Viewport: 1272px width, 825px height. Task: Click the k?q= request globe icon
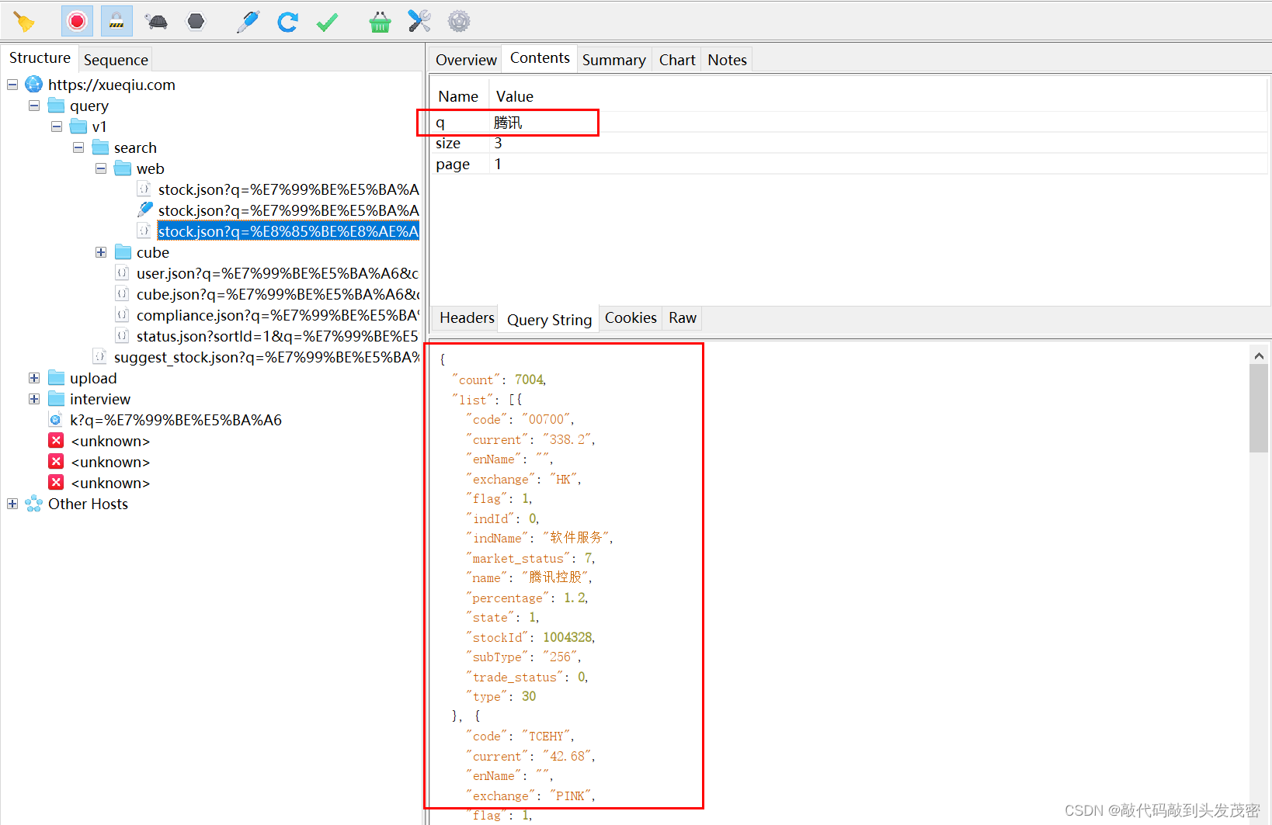point(56,420)
